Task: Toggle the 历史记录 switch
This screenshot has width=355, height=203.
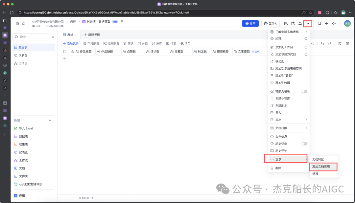Action: coord(304,144)
